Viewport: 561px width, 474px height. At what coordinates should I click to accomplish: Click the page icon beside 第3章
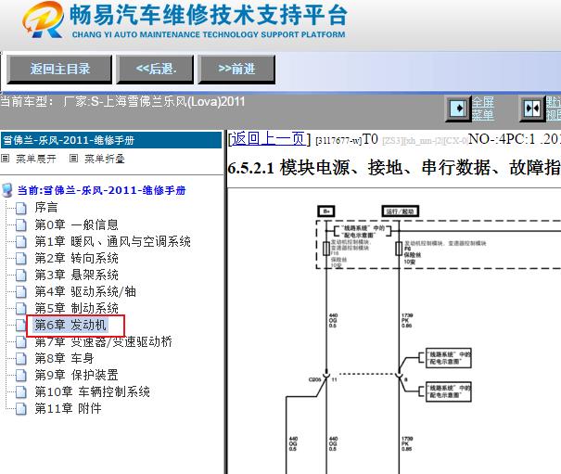coord(21,275)
